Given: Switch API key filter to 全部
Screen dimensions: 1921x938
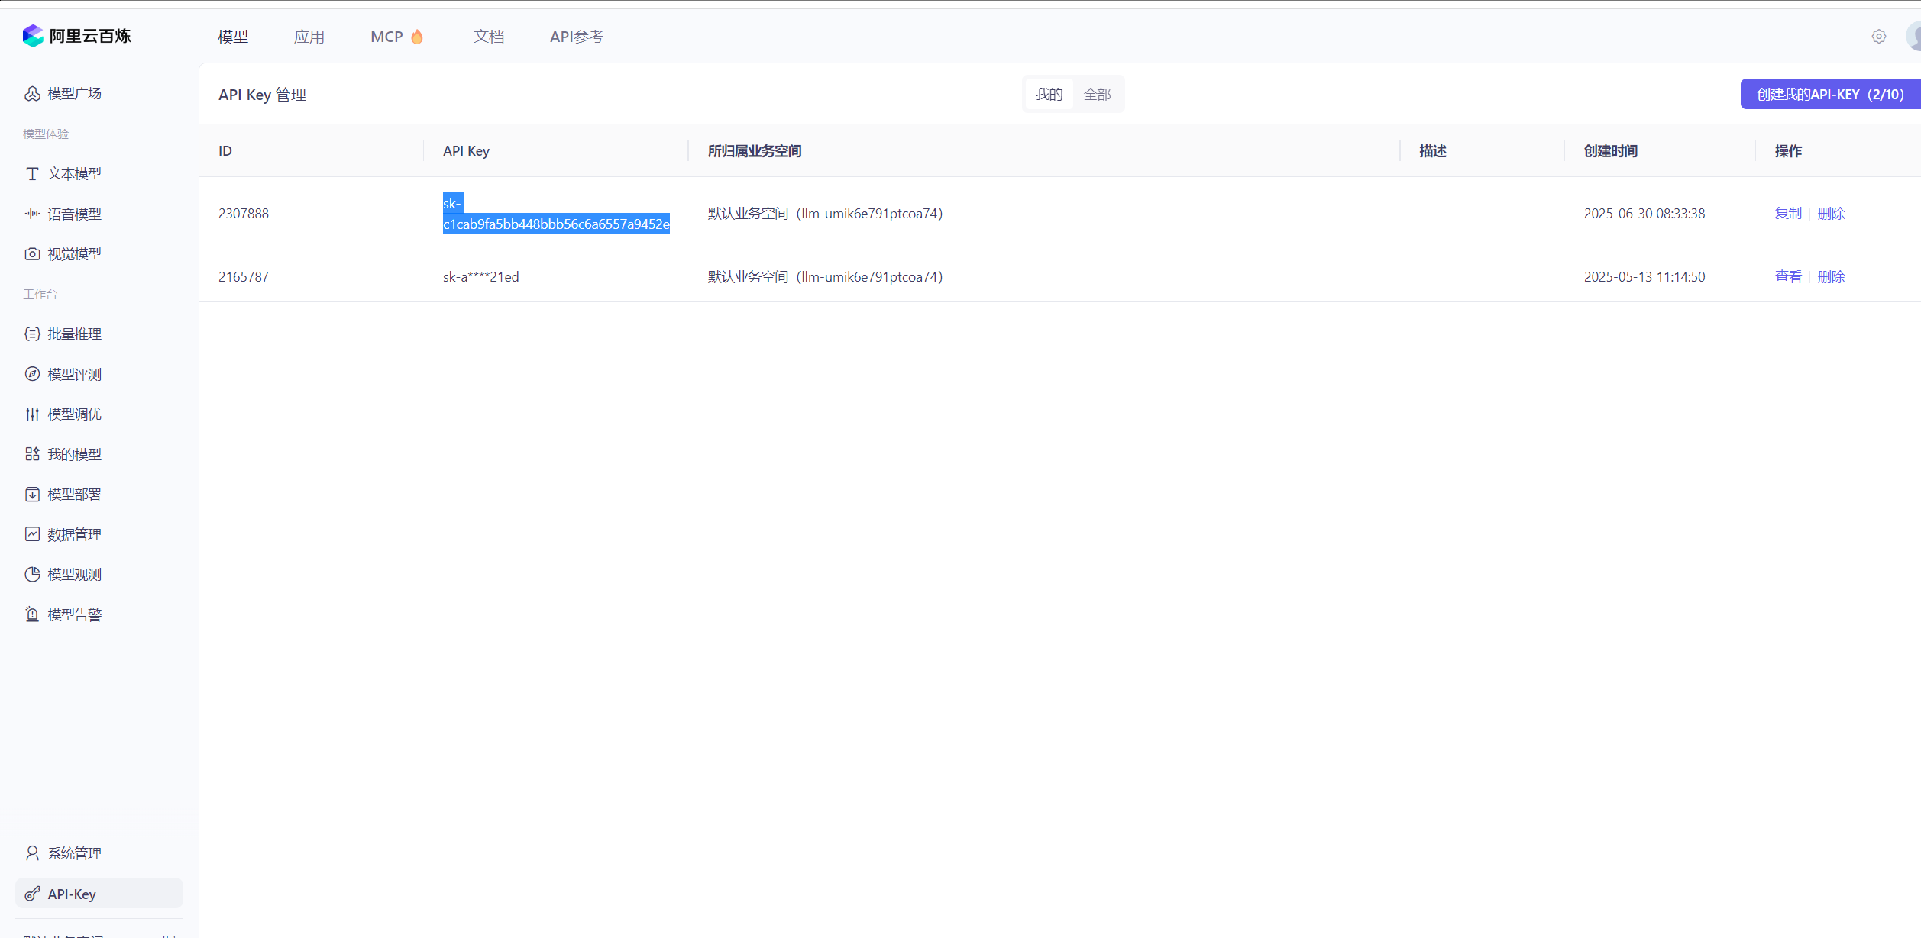Looking at the screenshot, I should pos(1098,93).
